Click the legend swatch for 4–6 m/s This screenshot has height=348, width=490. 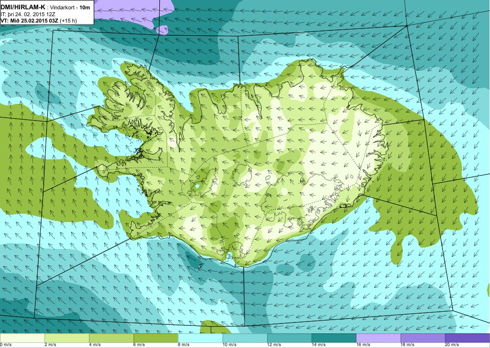[x=111, y=338]
